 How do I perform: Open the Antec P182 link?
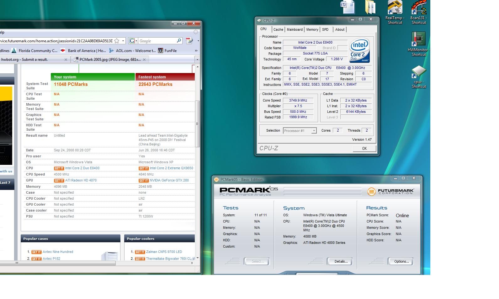[51, 259]
